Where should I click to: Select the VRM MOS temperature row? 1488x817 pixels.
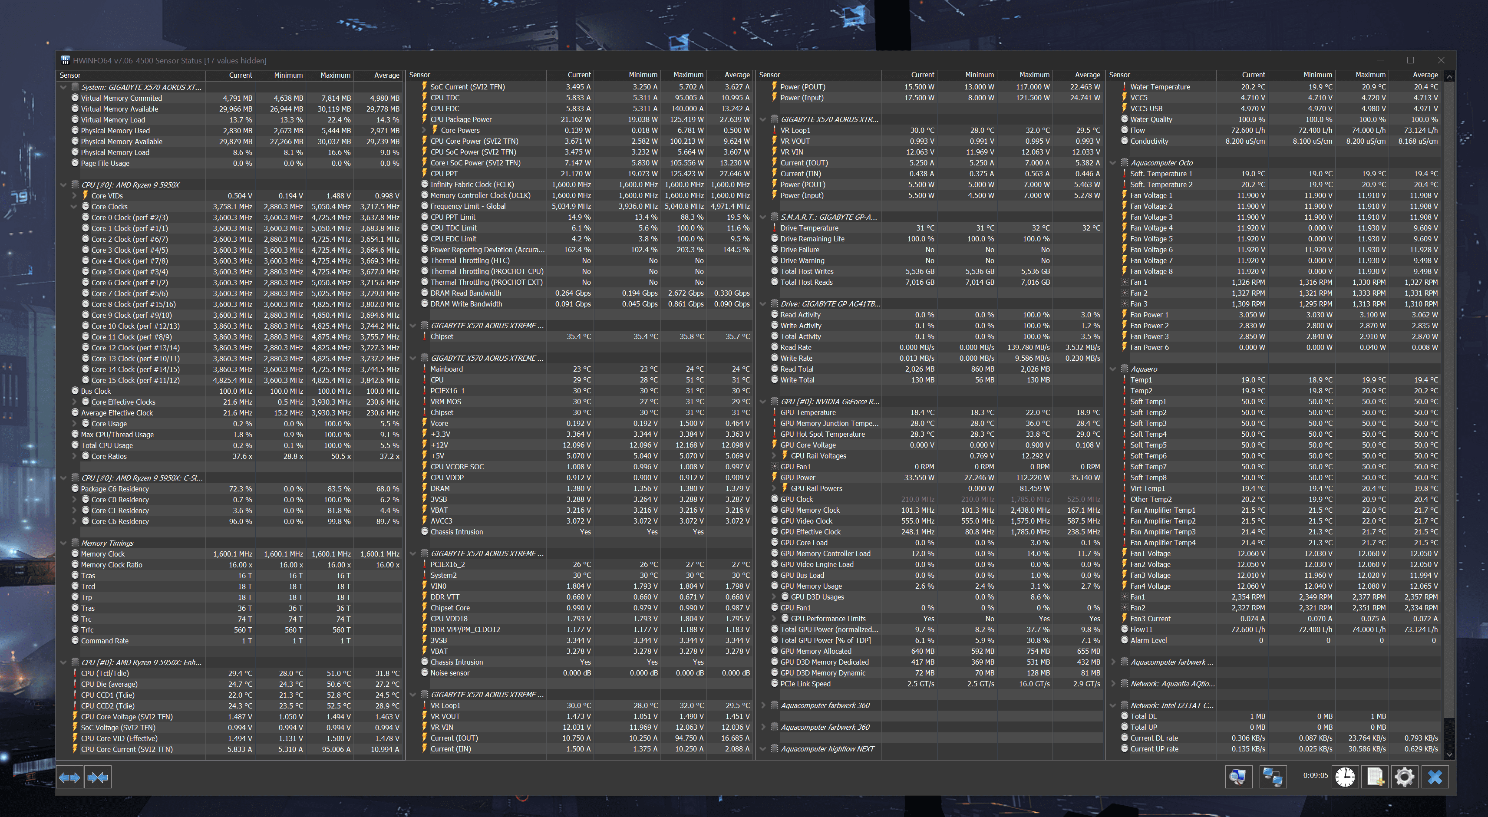tap(580, 402)
